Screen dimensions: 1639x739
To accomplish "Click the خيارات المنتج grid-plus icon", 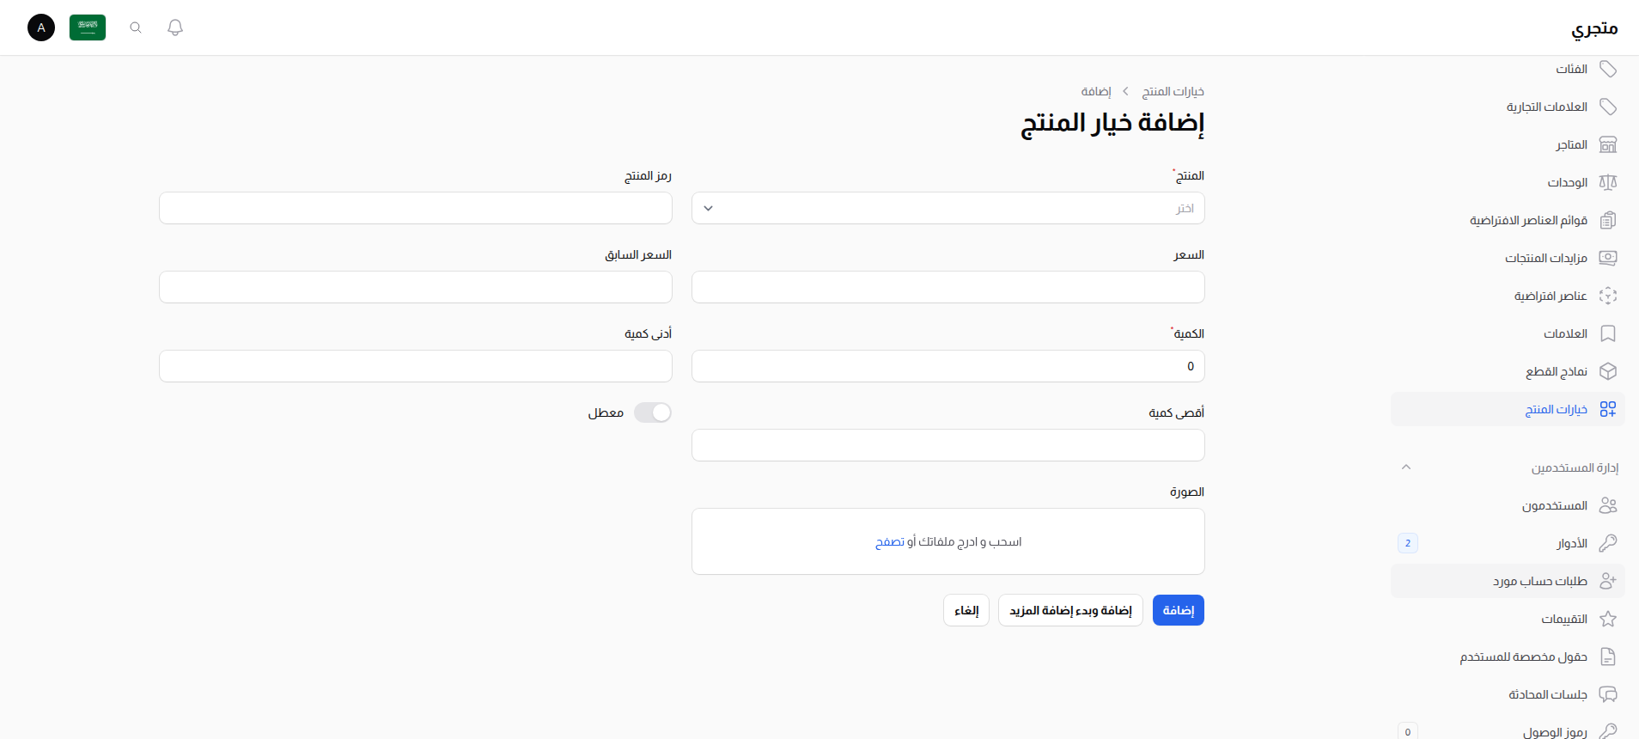I will (1608, 409).
